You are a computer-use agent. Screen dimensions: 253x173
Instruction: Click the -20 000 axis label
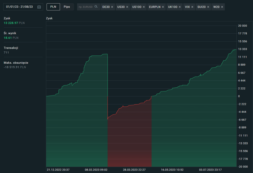[x=243, y=167]
